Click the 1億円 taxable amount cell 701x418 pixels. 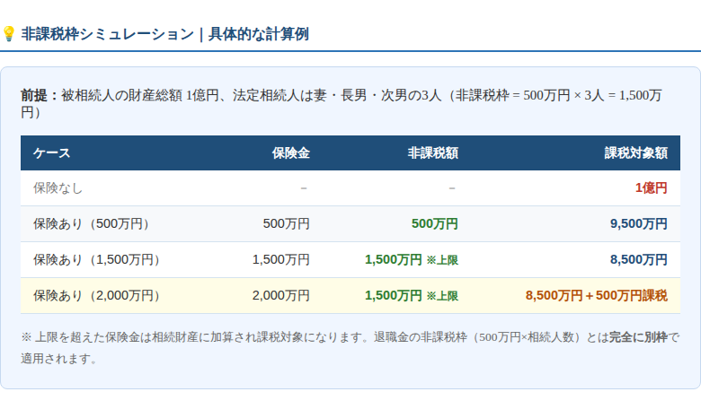652,188
